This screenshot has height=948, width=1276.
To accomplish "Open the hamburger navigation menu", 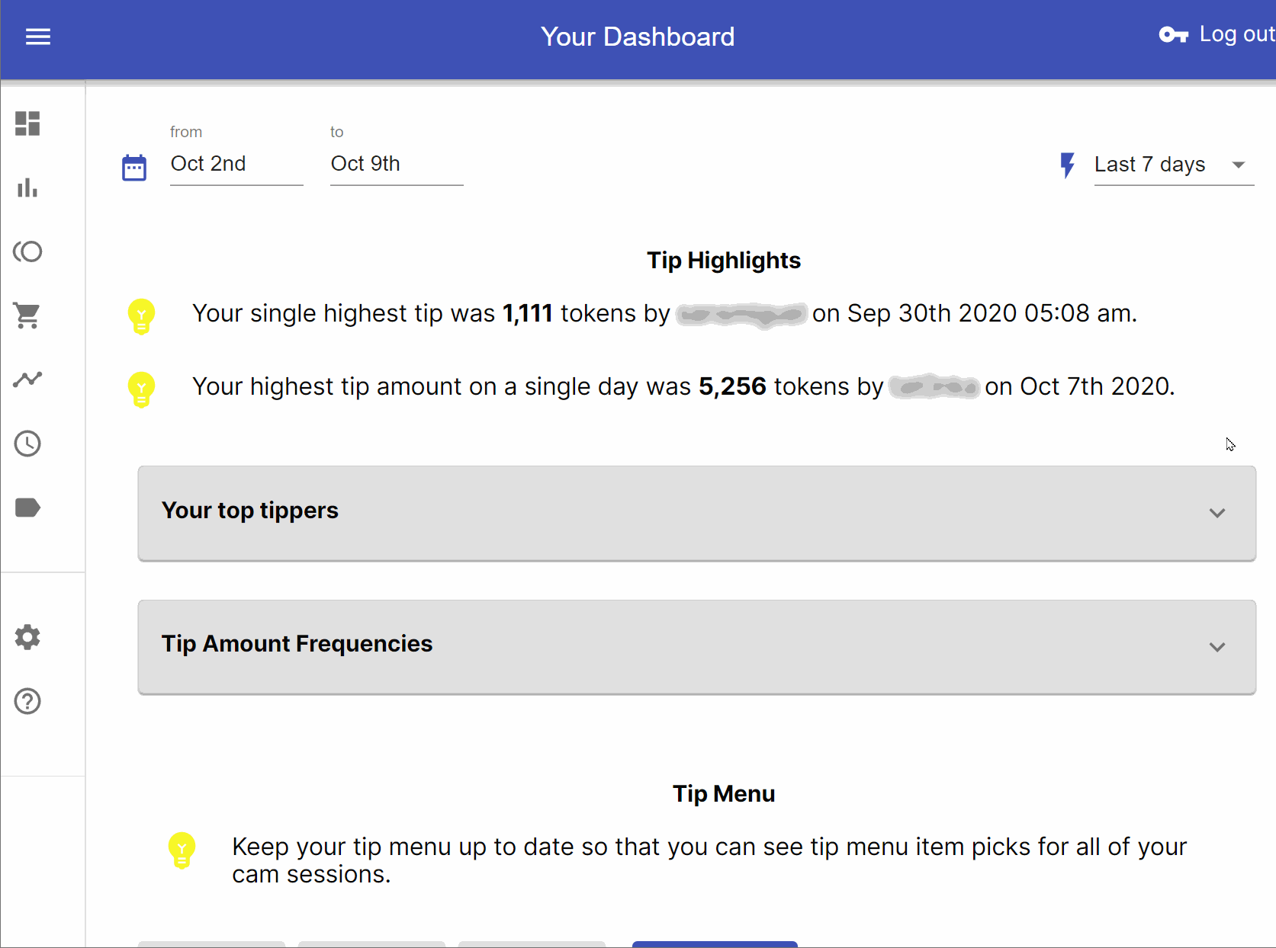I will 38,37.
